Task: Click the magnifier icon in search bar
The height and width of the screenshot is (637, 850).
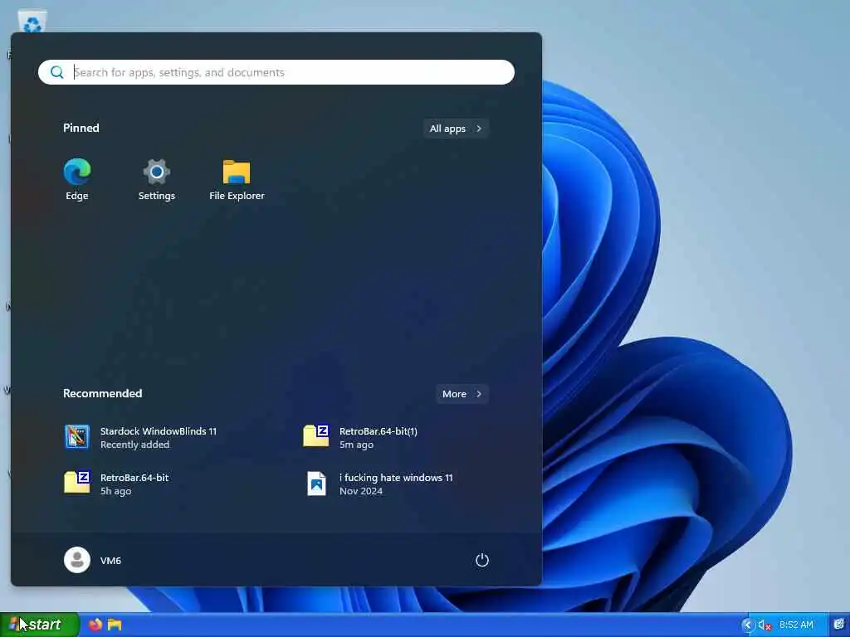Action: pyautogui.click(x=57, y=72)
